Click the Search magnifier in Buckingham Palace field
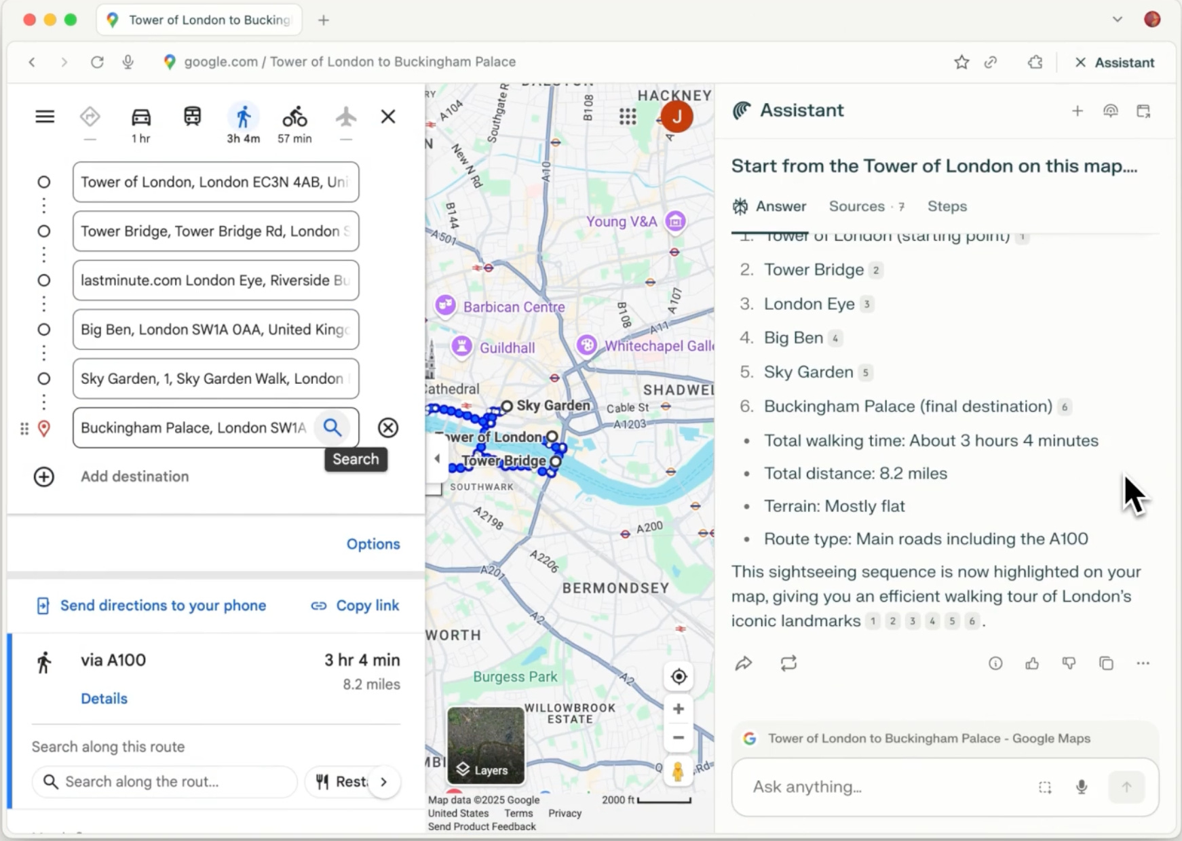Screen dimensions: 1182x841 click(x=332, y=427)
